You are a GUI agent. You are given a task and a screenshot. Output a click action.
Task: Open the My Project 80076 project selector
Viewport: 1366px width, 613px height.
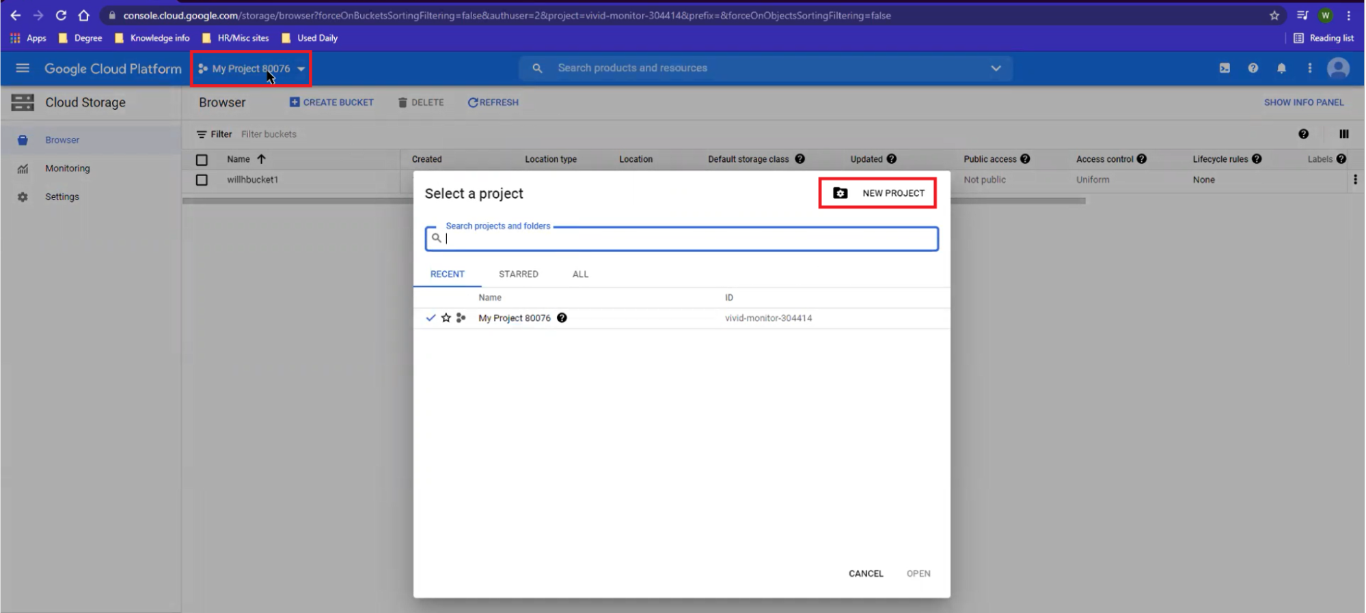point(251,68)
